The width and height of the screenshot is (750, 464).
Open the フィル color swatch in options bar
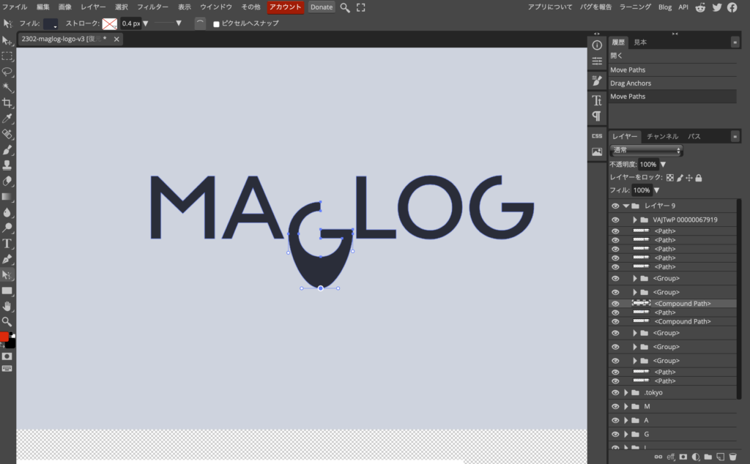(x=51, y=23)
